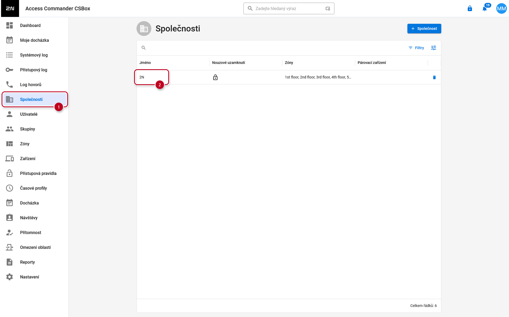Image resolution: width=509 pixels, height=317 pixels.
Task: Open the Dashboard icon in the sidebar
Action: [10, 25]
